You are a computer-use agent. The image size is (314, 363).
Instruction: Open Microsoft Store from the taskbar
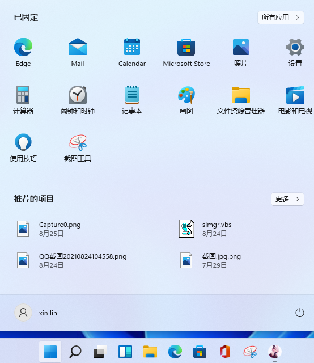pos(200,352)
